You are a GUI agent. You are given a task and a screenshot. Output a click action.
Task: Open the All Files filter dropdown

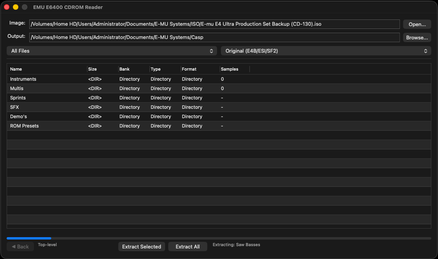click(x=112, y=51)
